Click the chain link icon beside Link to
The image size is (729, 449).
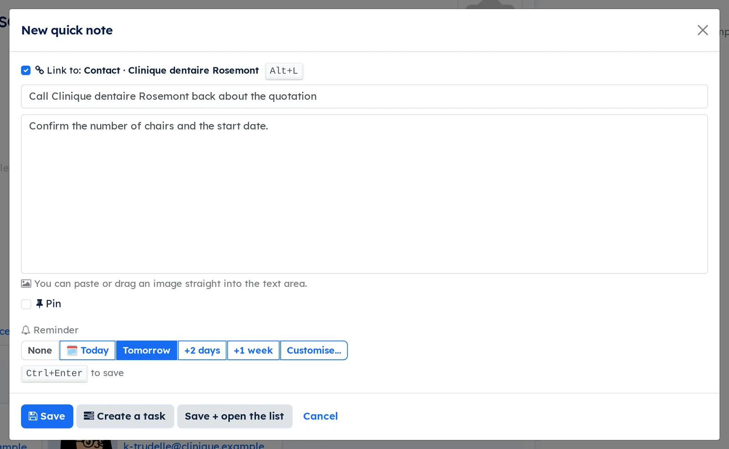[x=40, y=70]
